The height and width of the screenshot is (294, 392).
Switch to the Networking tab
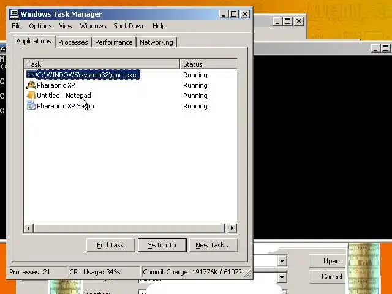click(x=157, y=42)
